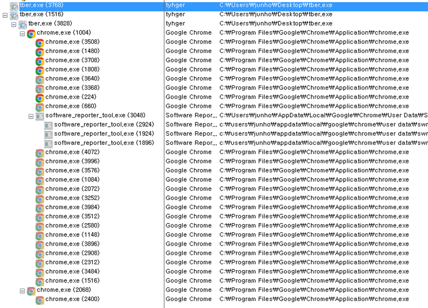Click the chrome.exe path in chrome.exe (224) row

[314, 97]
